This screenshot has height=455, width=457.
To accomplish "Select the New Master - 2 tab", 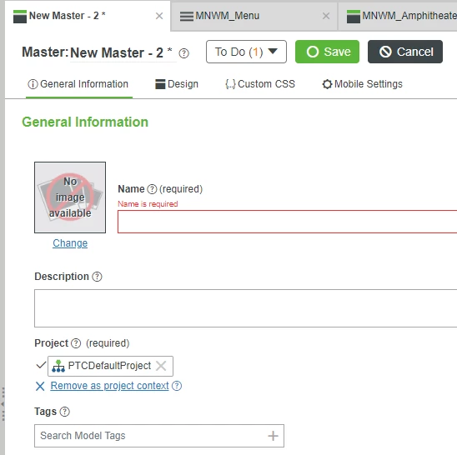I will coord(87,16).
